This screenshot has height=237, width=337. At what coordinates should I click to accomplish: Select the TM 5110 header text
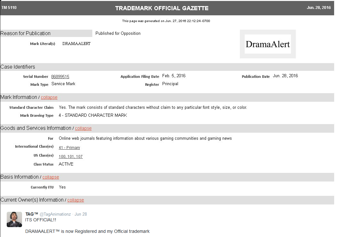pyautogui.click(x=9, y=8)
